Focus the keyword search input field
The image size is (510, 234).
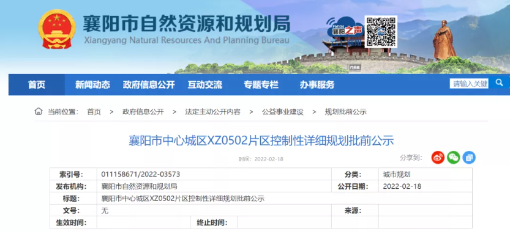click(x=469, y=84)
